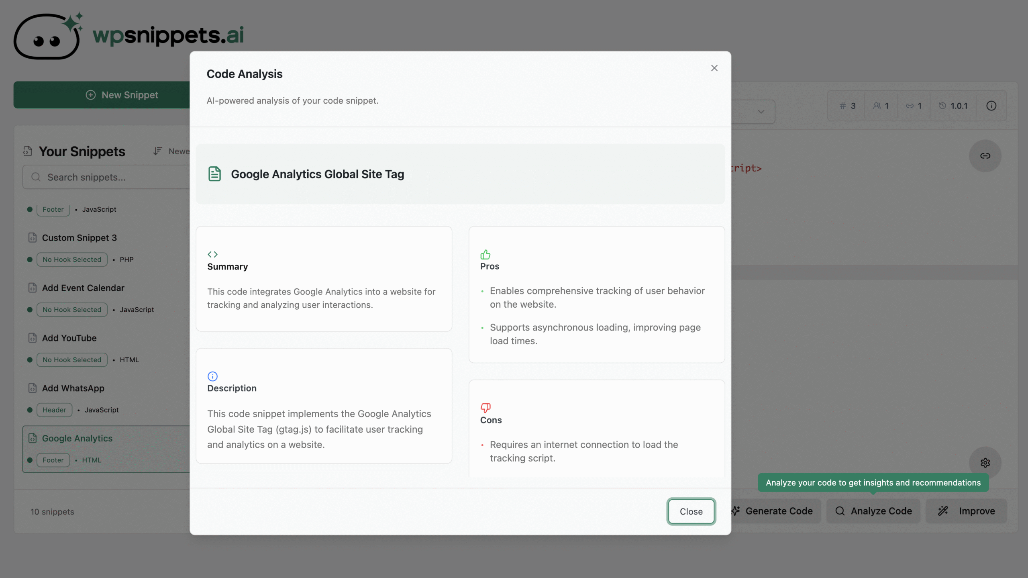Click the Your Snippets heading icon

point(27,151)
